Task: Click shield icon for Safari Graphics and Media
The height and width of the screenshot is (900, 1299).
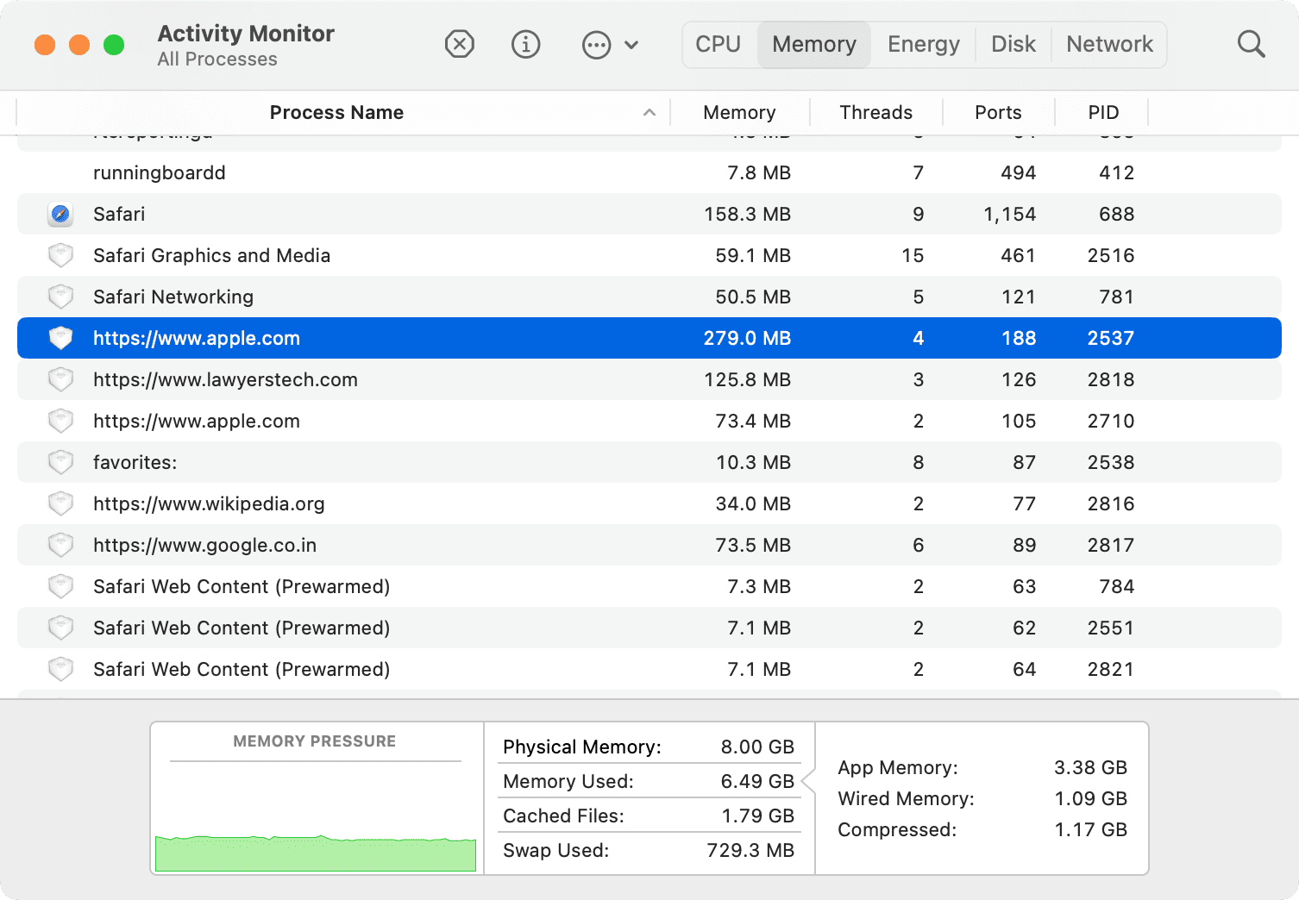Action: coord(60,255)
